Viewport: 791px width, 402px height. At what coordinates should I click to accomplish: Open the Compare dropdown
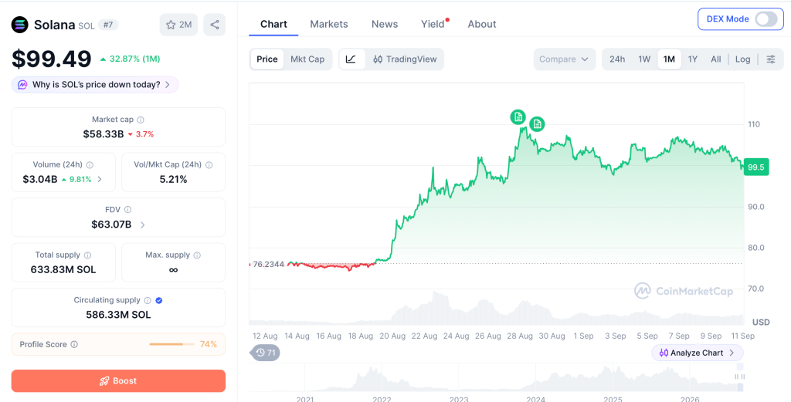tap(564, 59)
